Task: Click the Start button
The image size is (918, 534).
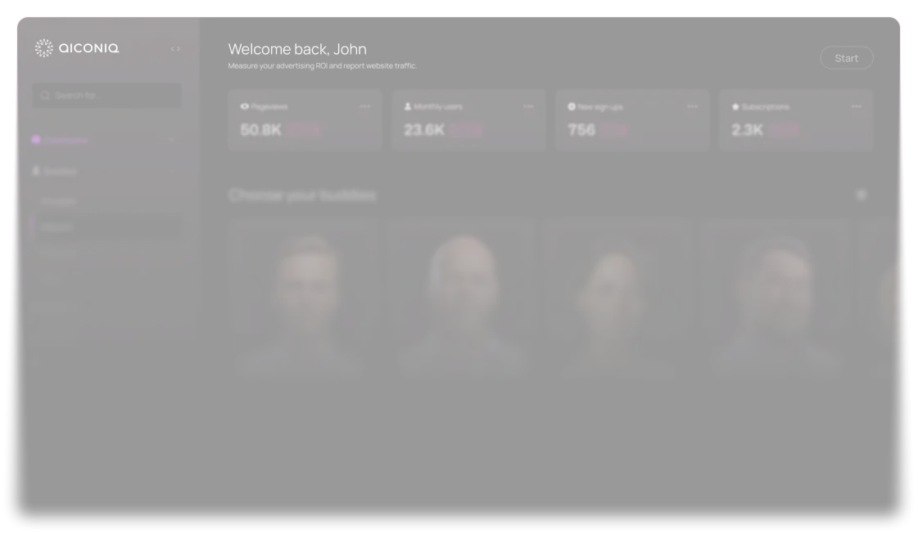Action: (x=847, y=58)
